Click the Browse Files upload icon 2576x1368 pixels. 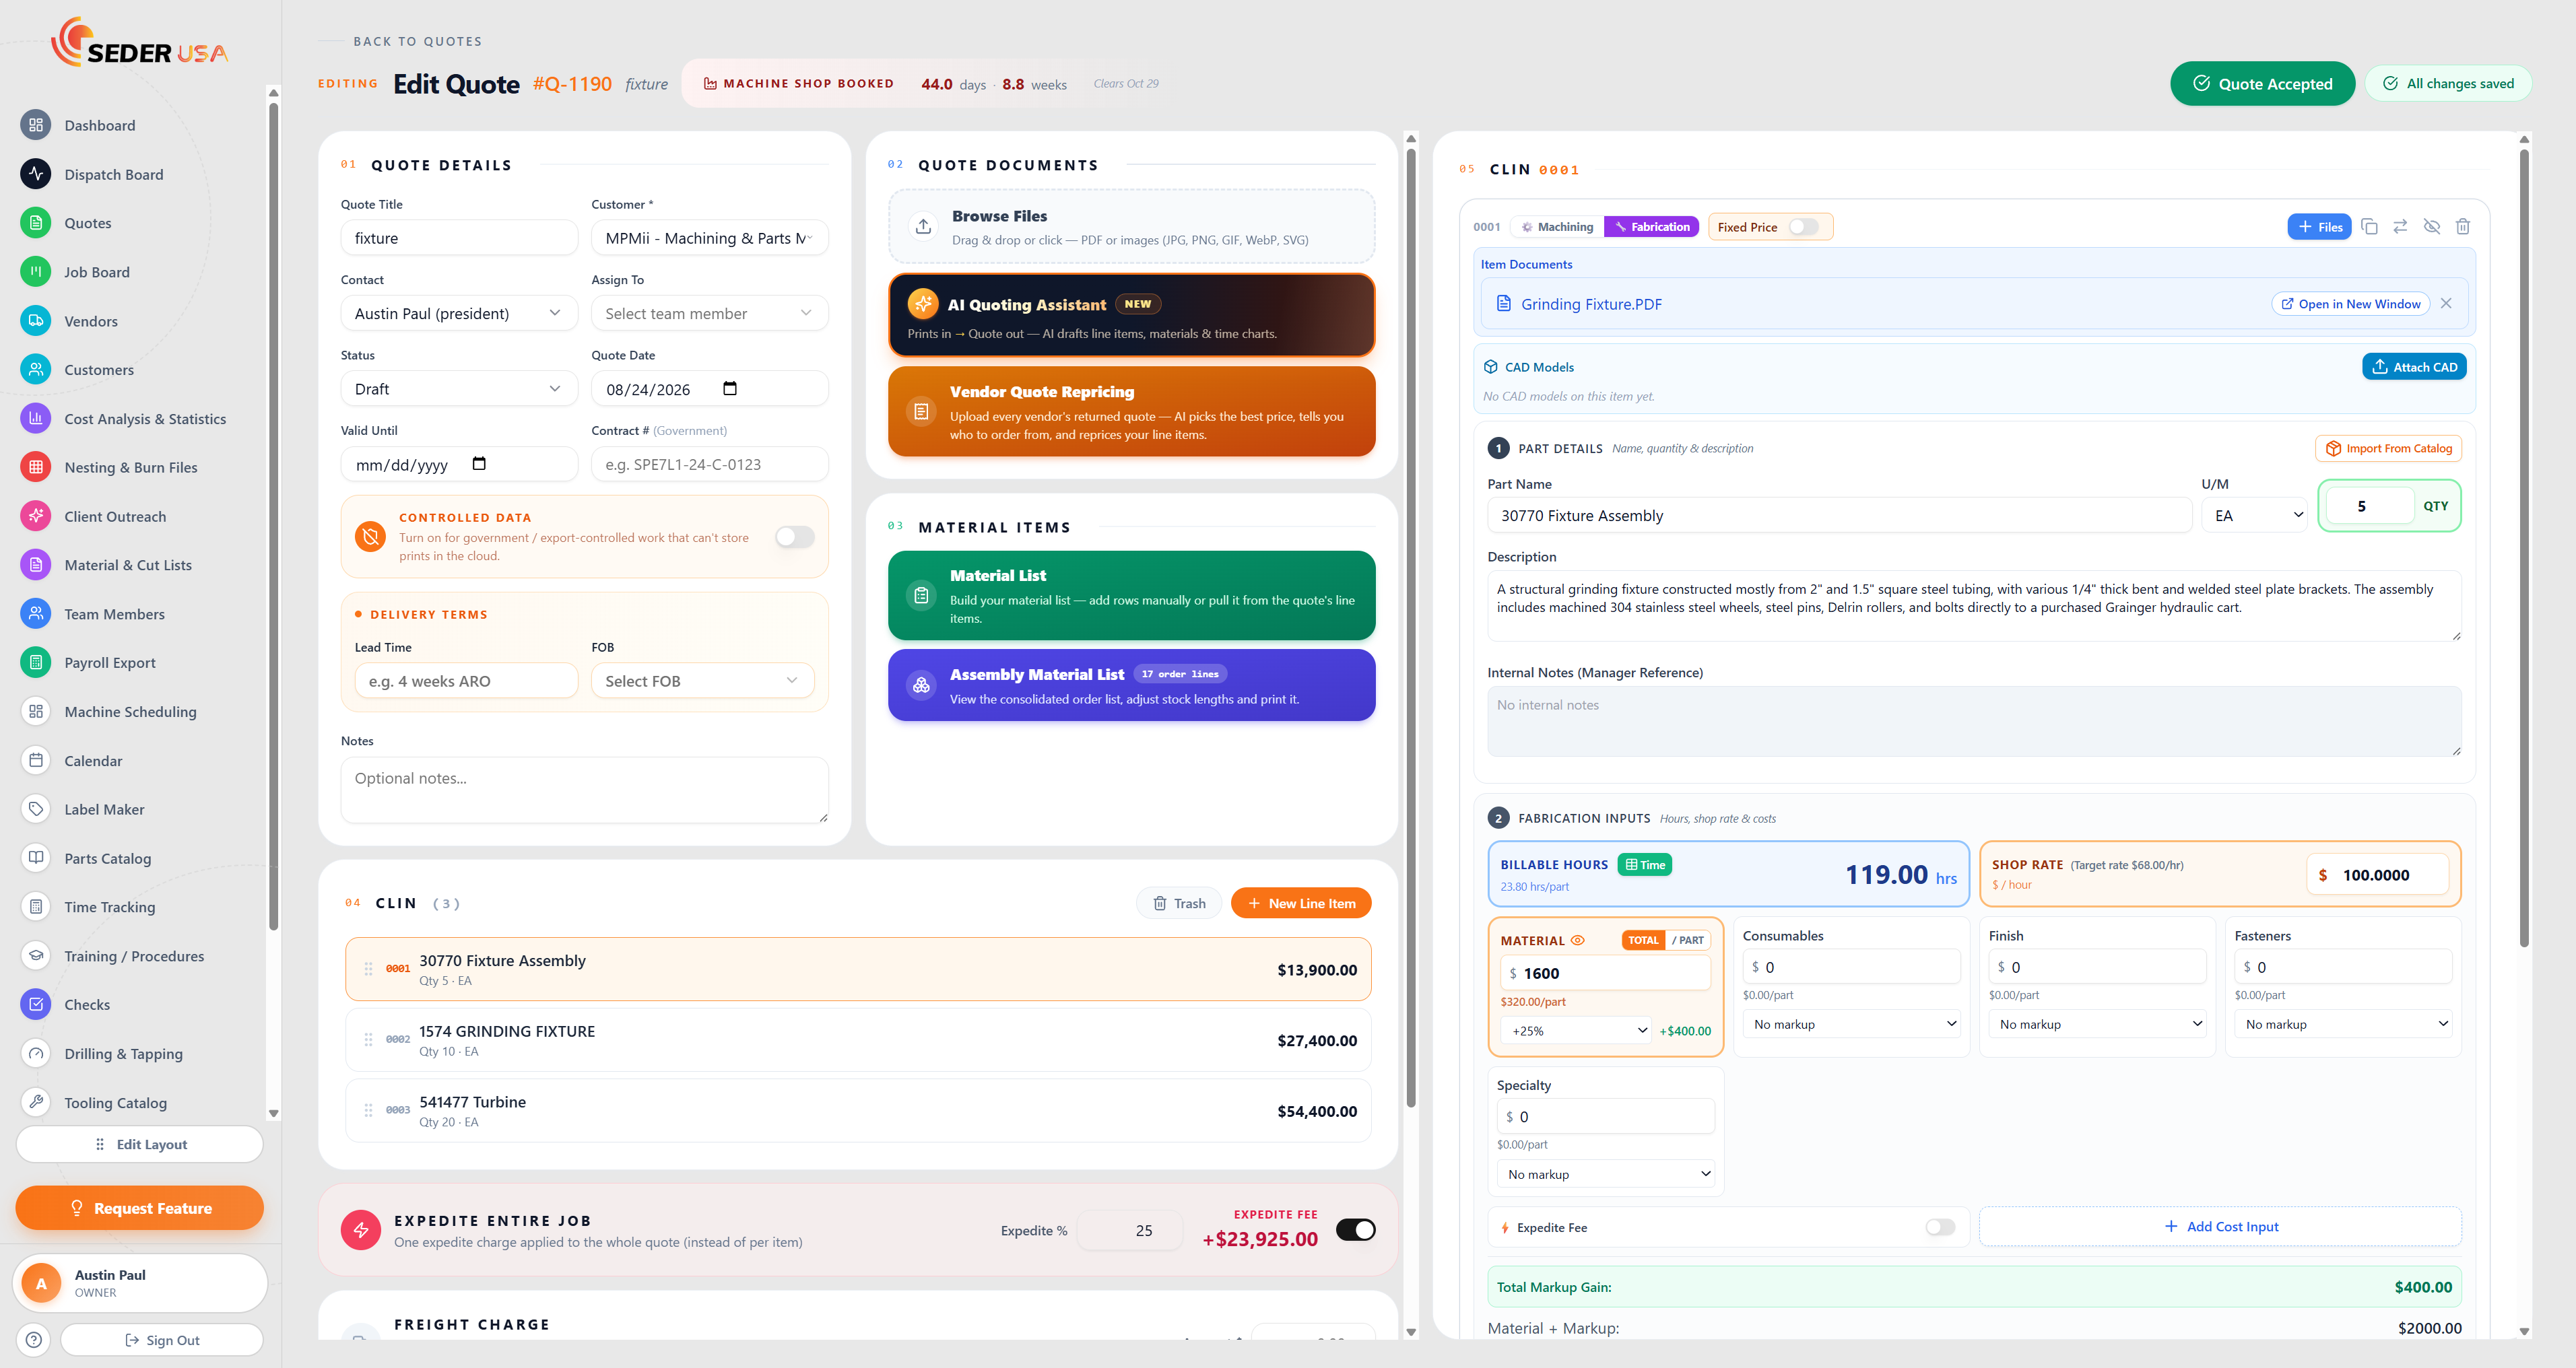pos(923,227)
